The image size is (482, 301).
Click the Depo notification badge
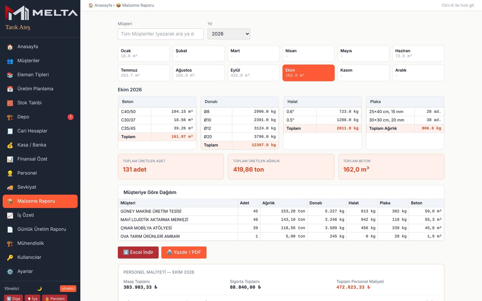[70, 117]
